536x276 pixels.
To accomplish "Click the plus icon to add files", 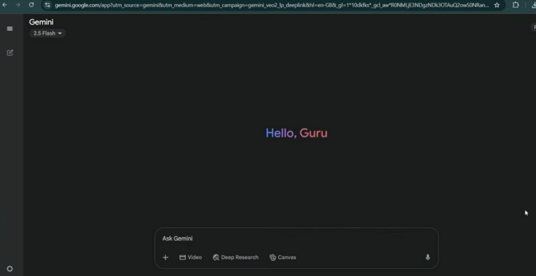I will 165,257.
